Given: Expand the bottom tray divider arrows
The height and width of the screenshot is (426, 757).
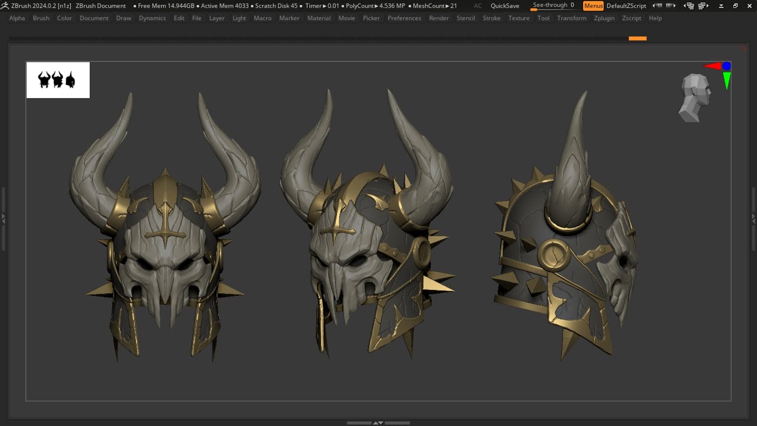Looking at the screenshot, I should 378,422.
